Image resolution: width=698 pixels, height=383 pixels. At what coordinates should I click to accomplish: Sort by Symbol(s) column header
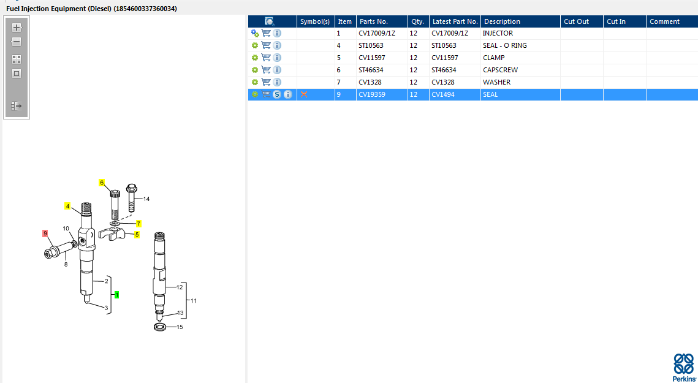click(316, 21)
